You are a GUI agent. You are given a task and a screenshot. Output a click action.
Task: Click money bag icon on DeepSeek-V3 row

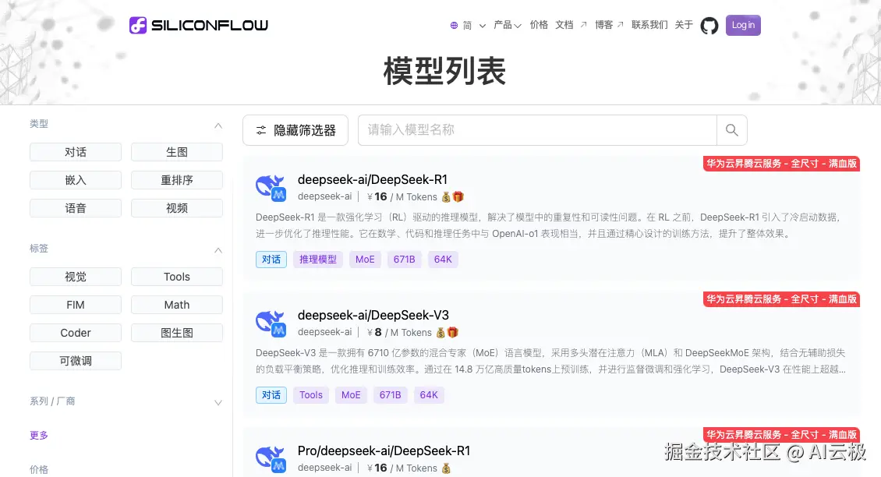pyautogui.click(x=440, y=333)
